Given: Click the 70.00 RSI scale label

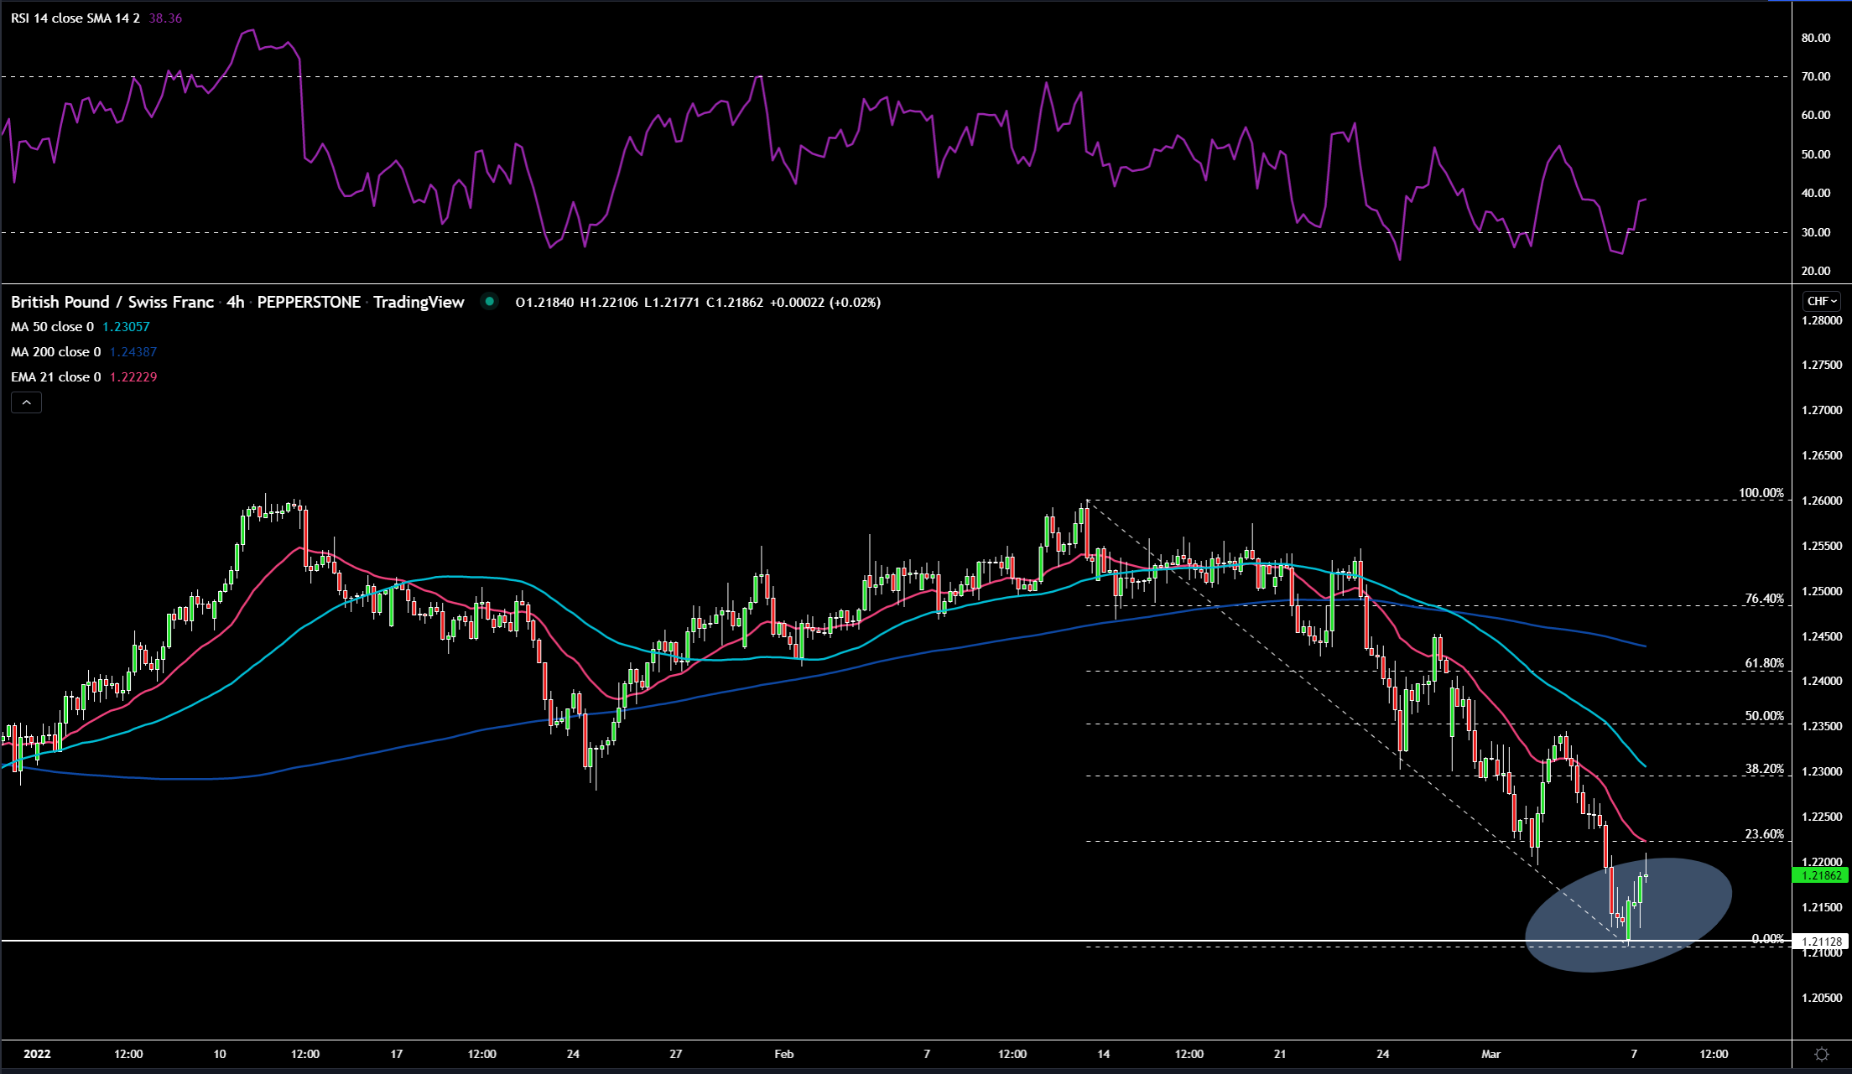Looking at the screenshot, I should [1816, 76].
